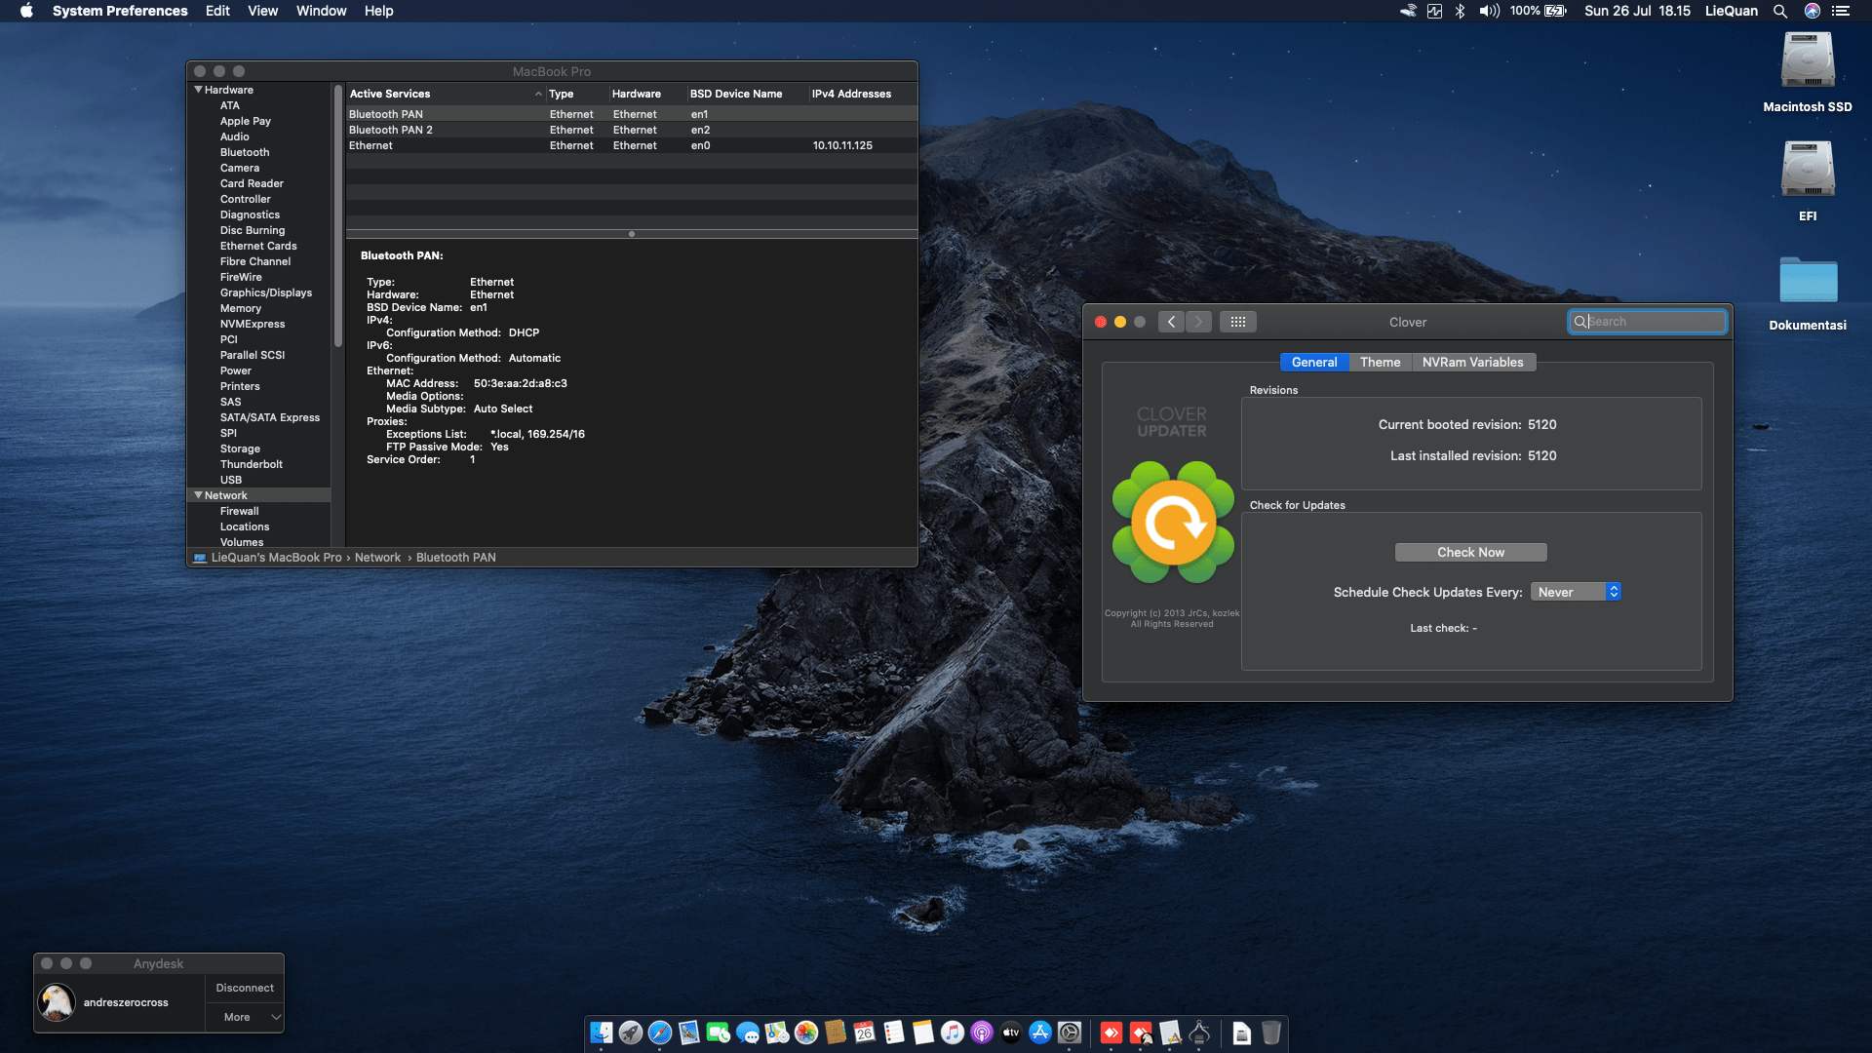Open the Window menu
The image size is (1872, 1053).
(x=321, y=11)
